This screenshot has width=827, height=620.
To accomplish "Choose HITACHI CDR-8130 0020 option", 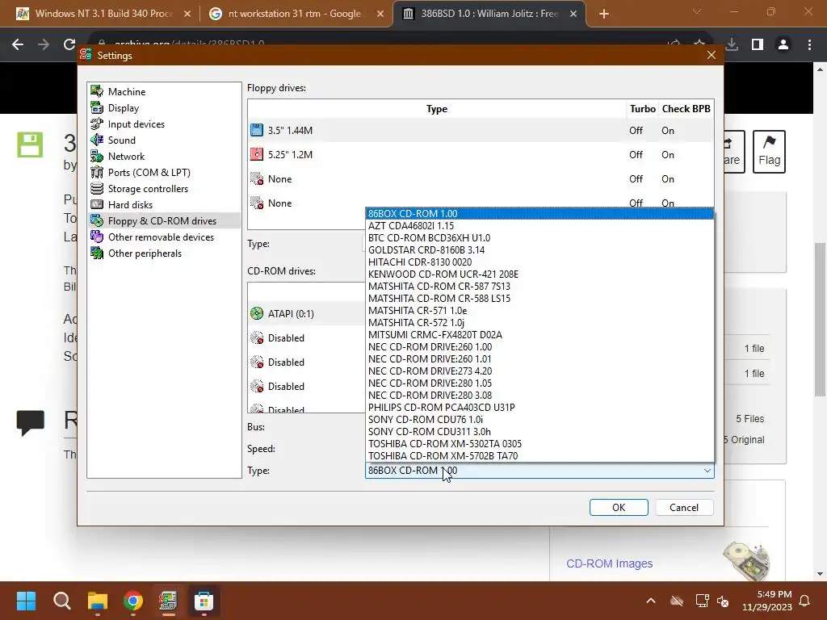I will click(539, 262).
